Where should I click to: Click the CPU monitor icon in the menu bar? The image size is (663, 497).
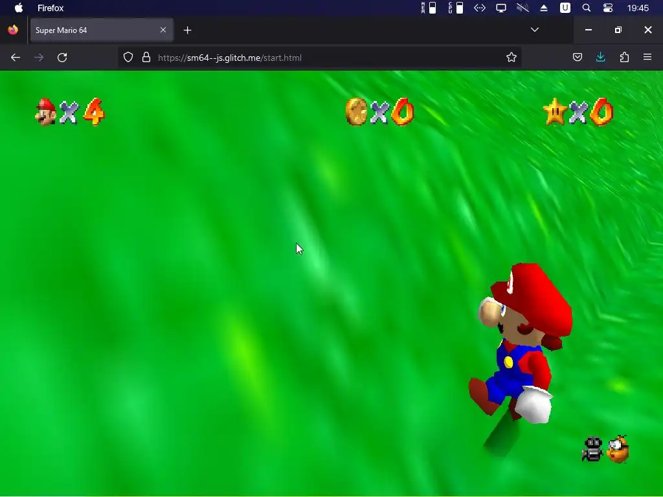[x=456, y=8]
